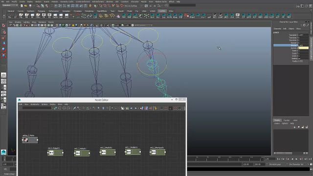Select the md_L_Pinkie node in Node Editor

click(x=157, y=152)
